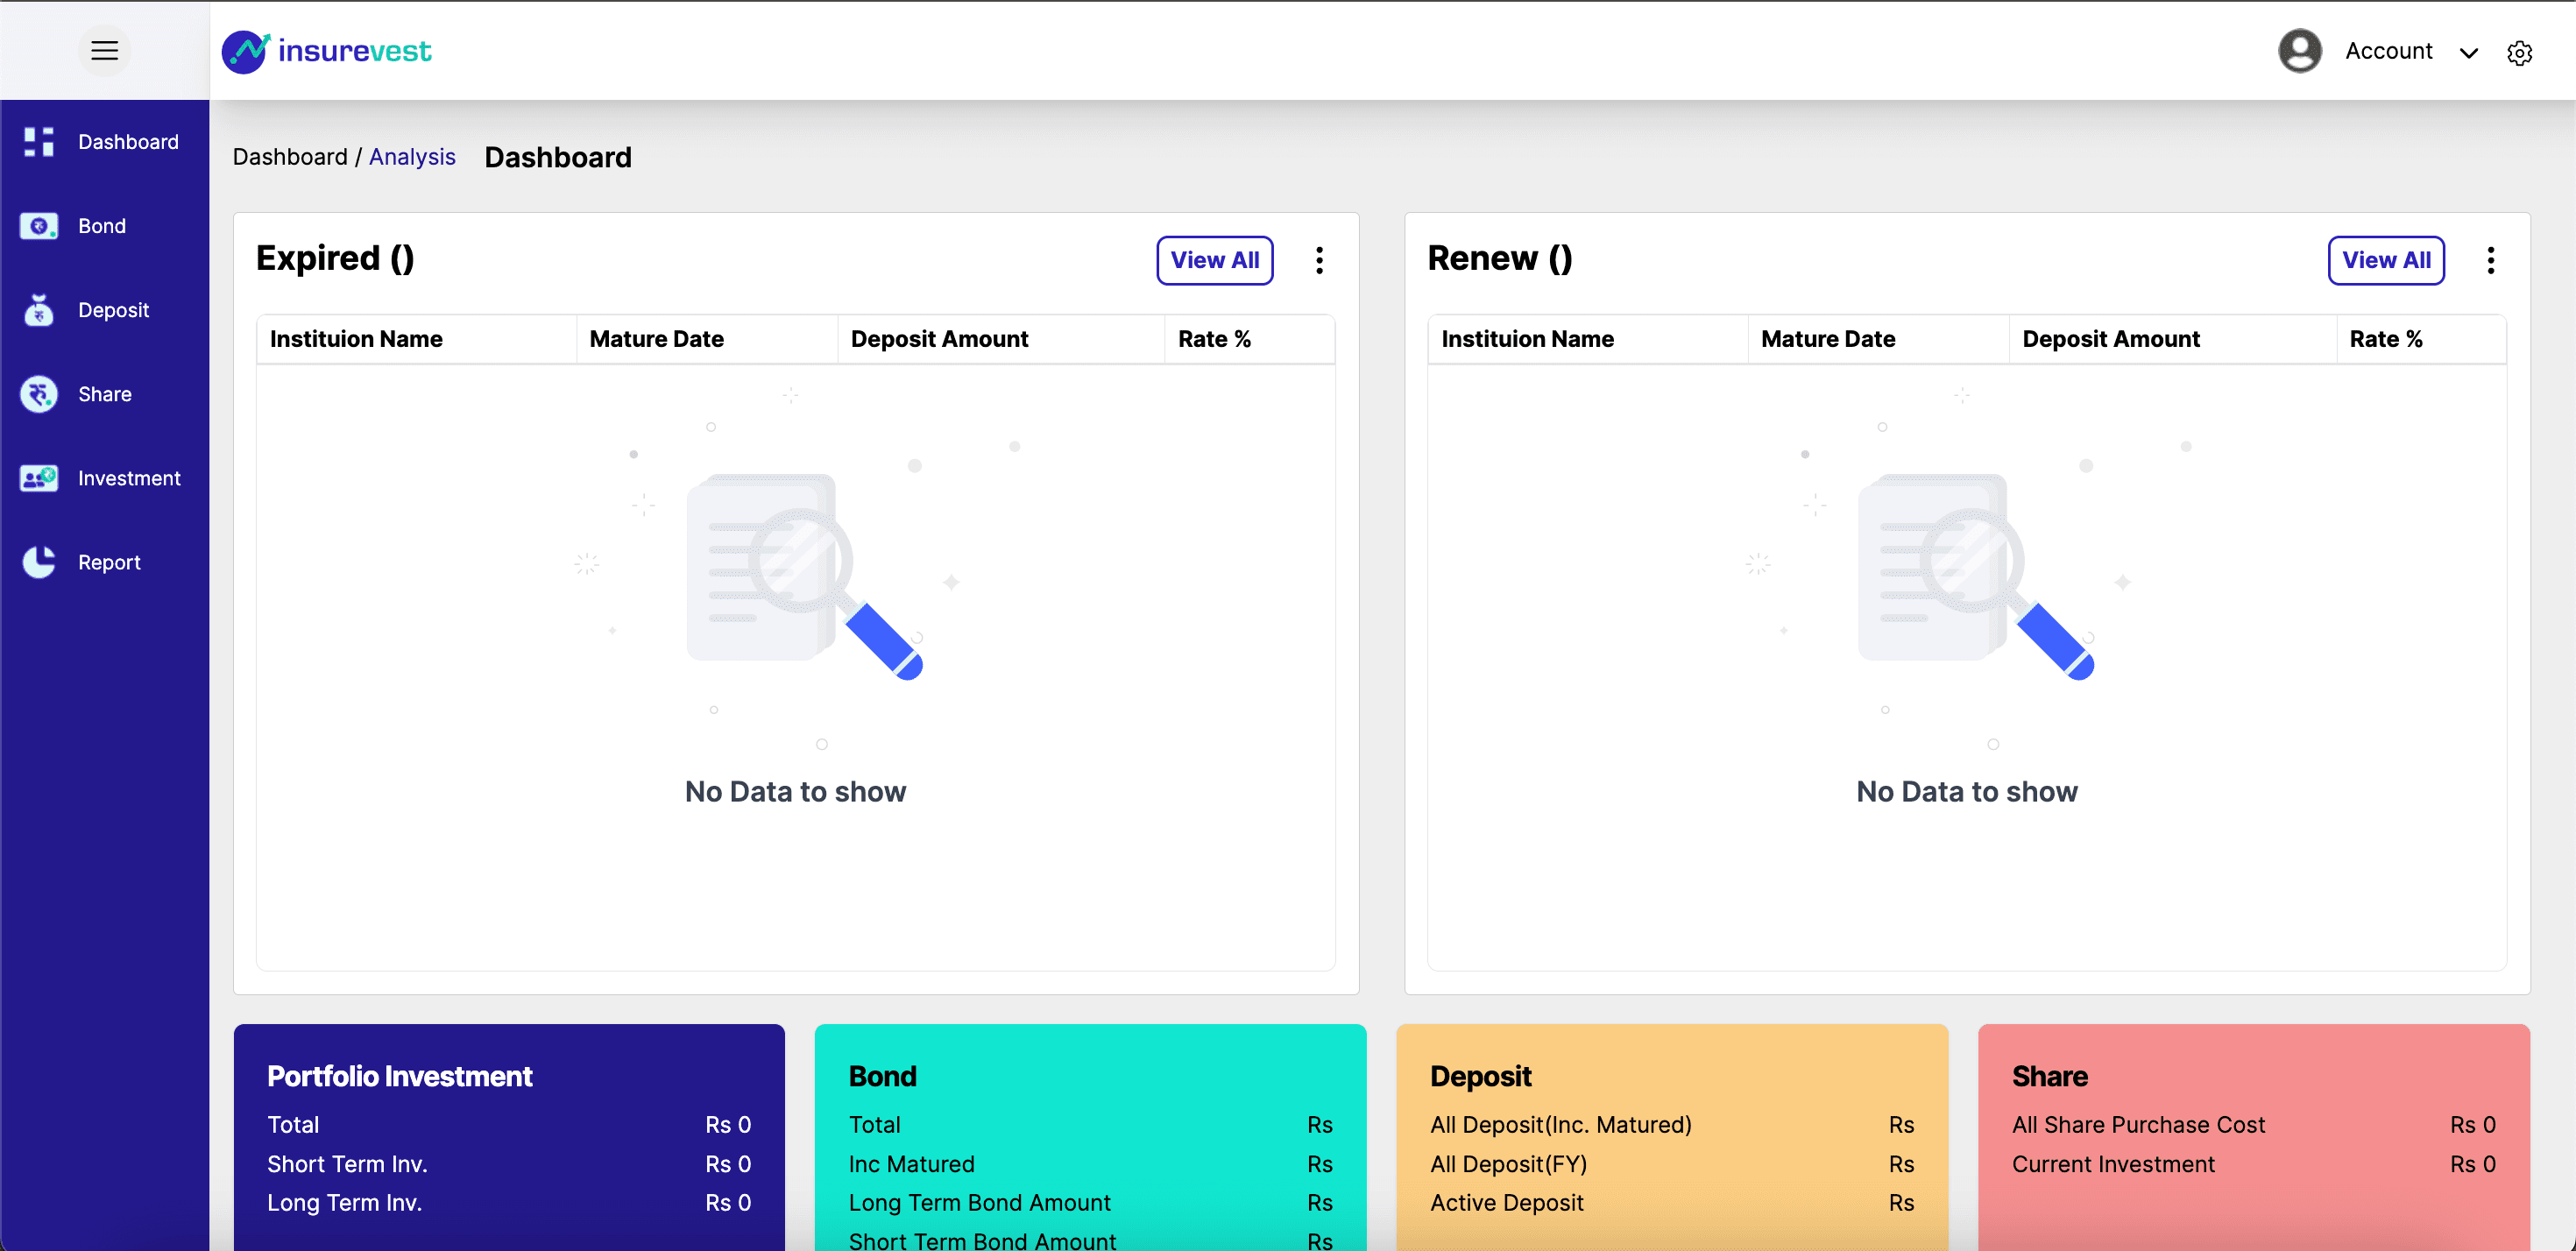2576x1251 pixels.
Task: Click the Bond icon in sidebar
Action: pyautogui.click(x=39, y=226)
